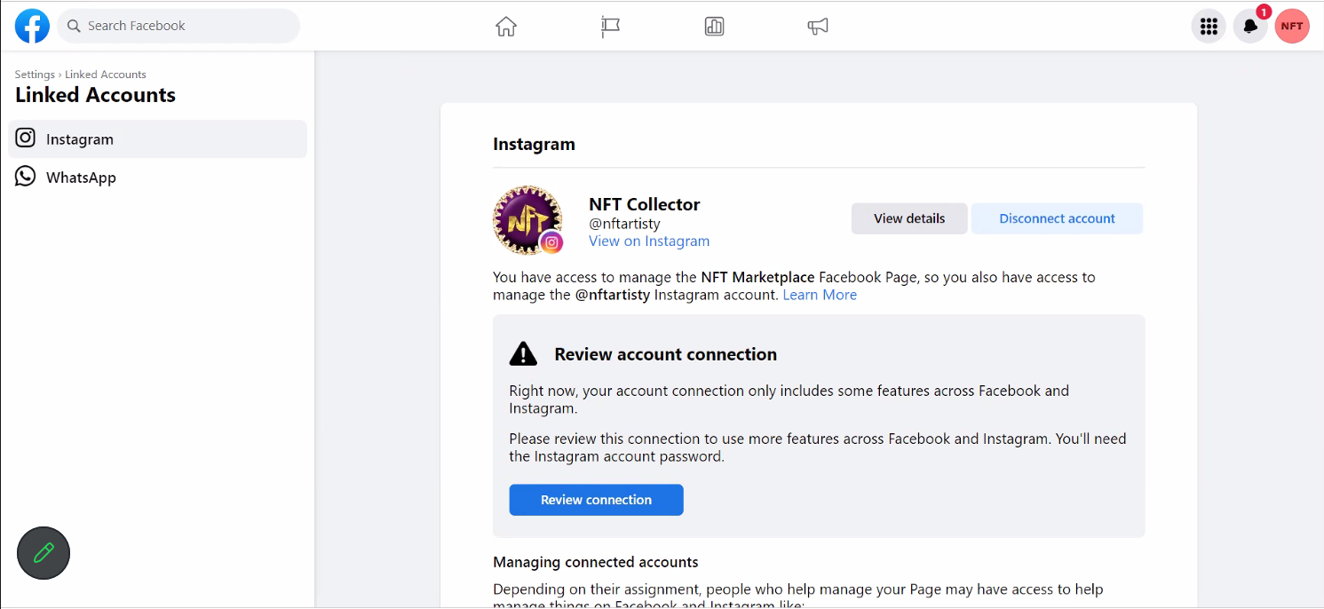This screenshot has height=609, width=1324.
Task: Click the Review account connection heading
Action: (x=666, y=354)
